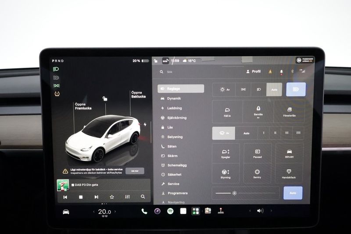351x234 pixels.
Task: Search media with magnifier icon
Action: (x=143, y=197)
